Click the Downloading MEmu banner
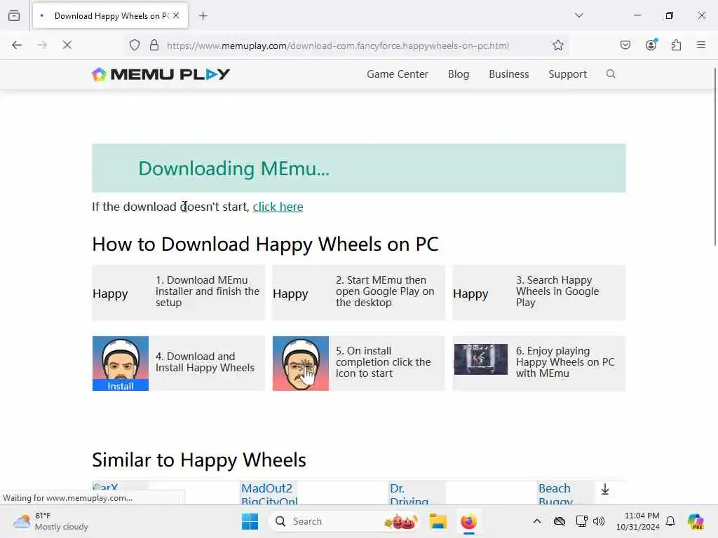Viewport: 718px width, 538px height. point(359,168)
